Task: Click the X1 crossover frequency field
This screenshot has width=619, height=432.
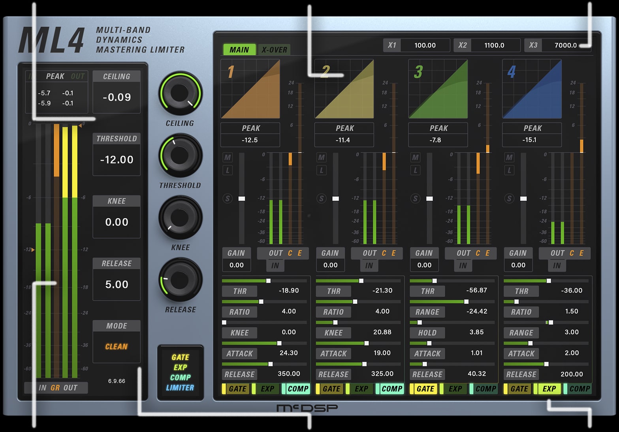Action: [425, 45]
